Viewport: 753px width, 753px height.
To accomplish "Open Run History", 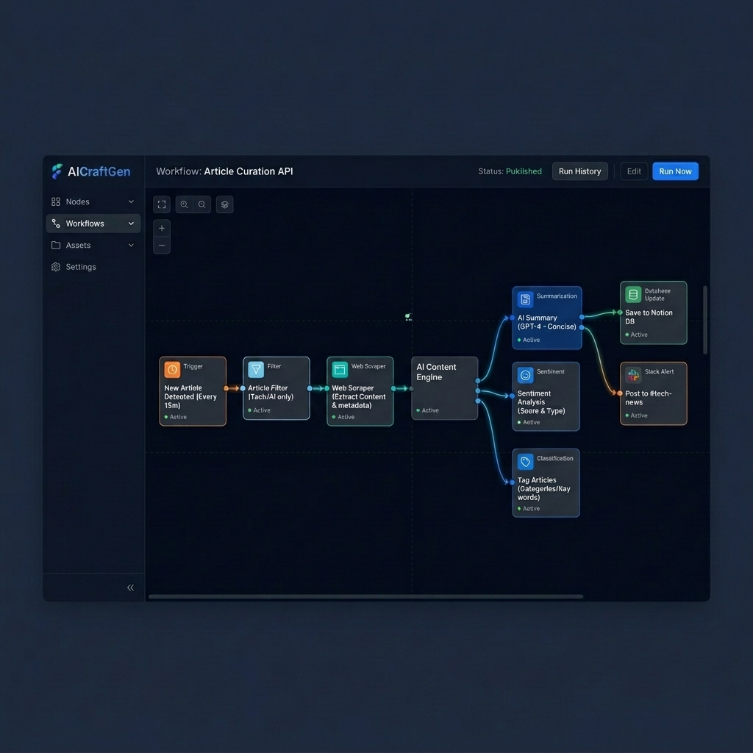I will click(x=579, y=171).
